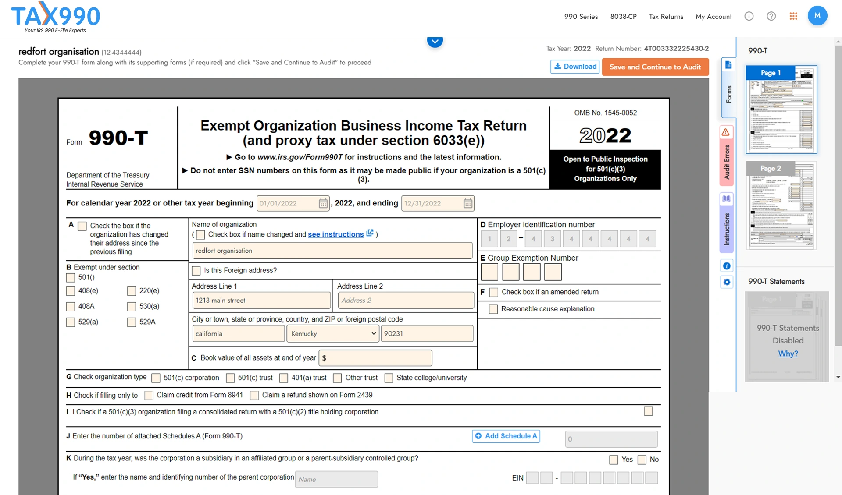Click the help question mark icon
The width and height of the screenshot is (842, 495).
click(771, 16)
